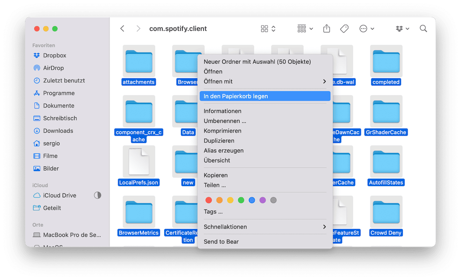Choose Öffnen in the context menu
Viewport: 461px width, 280px height.
[265, 72]
